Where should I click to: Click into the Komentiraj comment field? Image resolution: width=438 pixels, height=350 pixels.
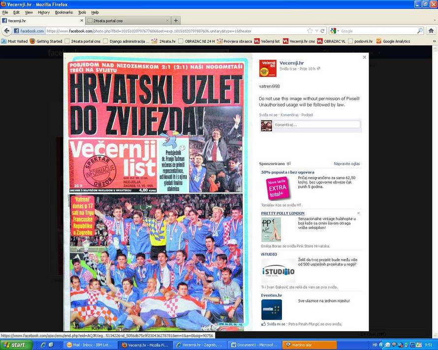pyautogui.click(x=316, y=125)
